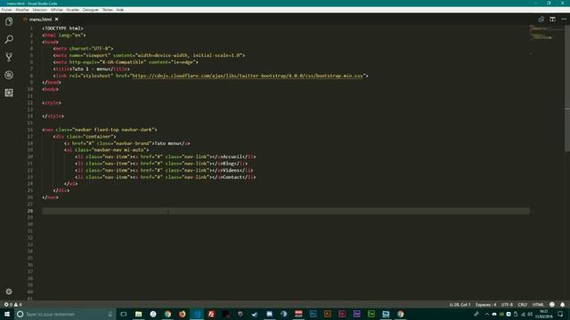This screenshot has height=320, width=570.
Task: Open the Explorer view in activity bar
Action: click(x=9, y=21)
